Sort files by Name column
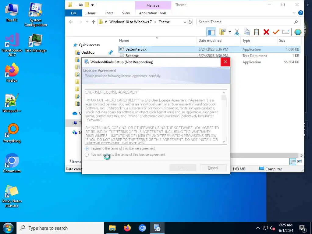Image resolution: width=312 pixels, height=234 pixels. pos(124,41)
